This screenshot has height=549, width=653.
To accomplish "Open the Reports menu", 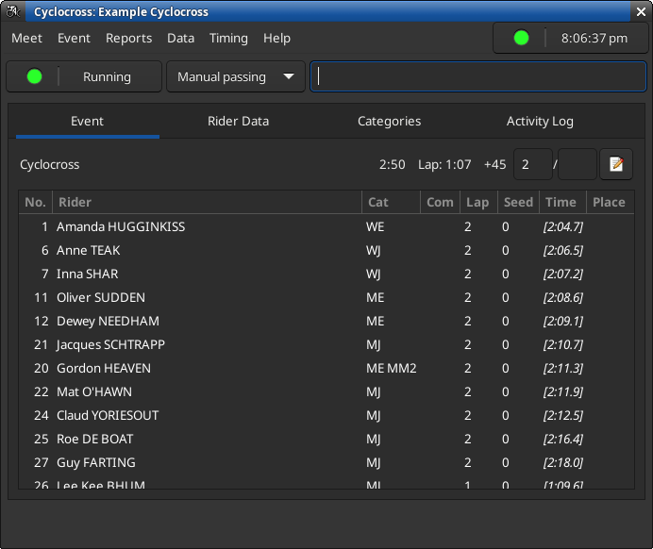I will (x=128, y=39).
